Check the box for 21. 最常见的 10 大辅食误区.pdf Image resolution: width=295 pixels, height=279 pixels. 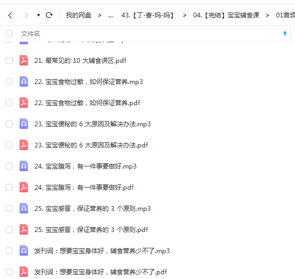[9, 61]
